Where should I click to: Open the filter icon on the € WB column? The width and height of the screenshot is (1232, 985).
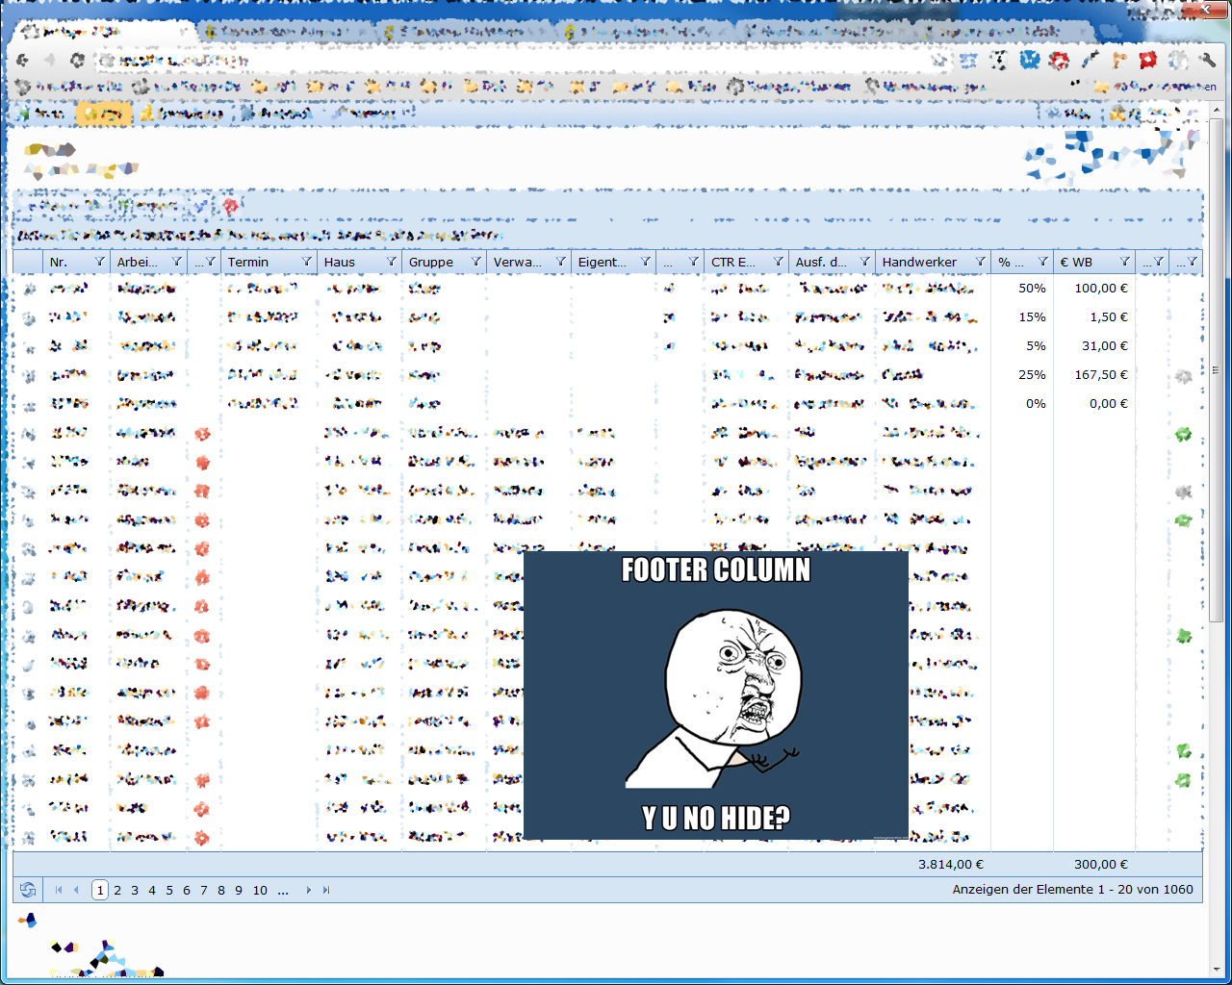click(x=1125, y=262)
